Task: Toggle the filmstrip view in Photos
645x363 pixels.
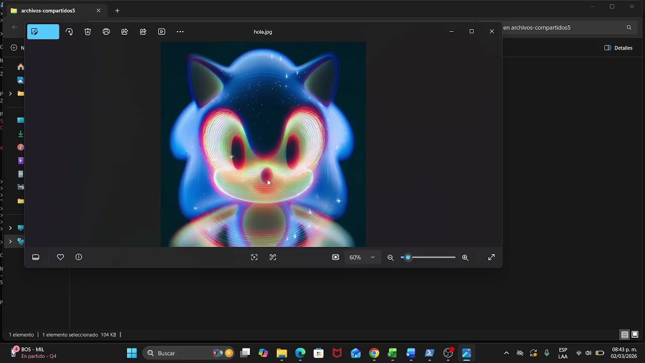Action: click(36, 257)
